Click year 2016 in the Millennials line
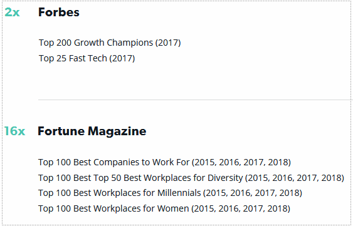This screenshot has height=226, width=353. coord(240,193)
